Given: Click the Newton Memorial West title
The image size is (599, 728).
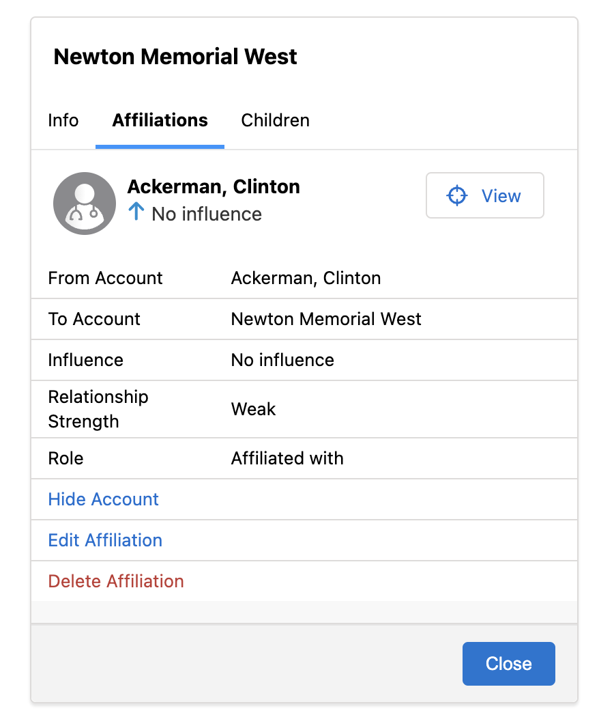Looking at the screenshot, I should point(175,57).
